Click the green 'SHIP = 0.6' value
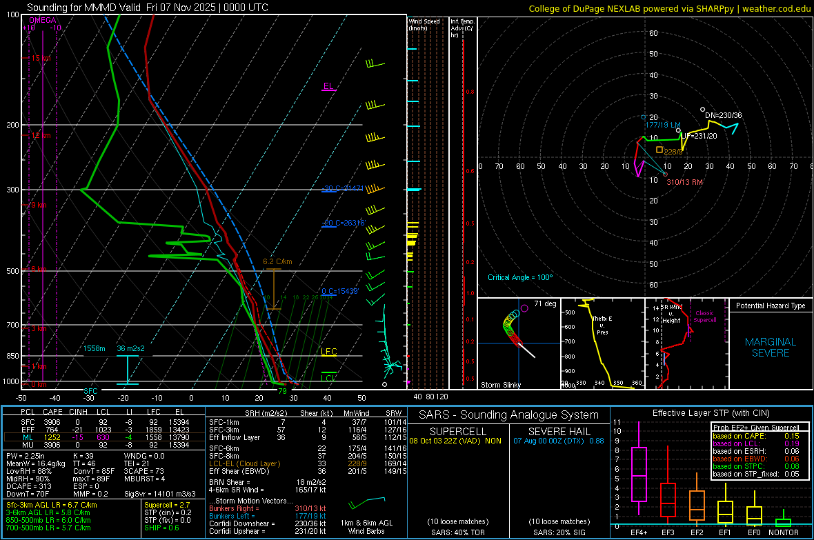 coord(161,528)
